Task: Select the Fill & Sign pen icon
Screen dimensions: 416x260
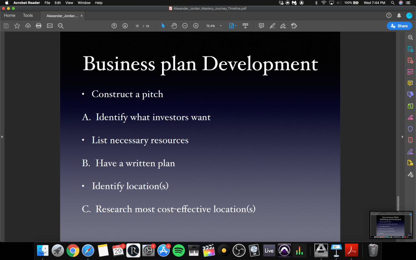Action: (410, 117)
